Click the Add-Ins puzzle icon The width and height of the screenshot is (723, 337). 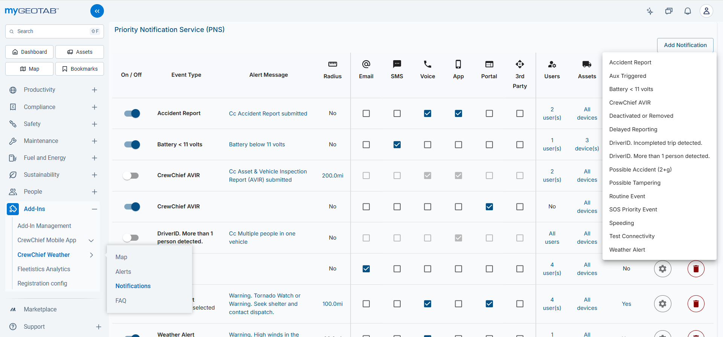13,209
